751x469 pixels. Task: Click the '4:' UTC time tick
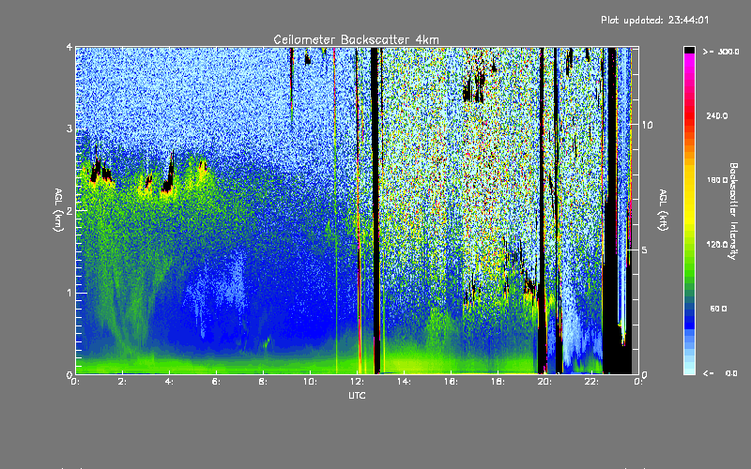[x=169, y=382]
